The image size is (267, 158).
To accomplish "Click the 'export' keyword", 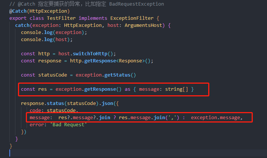I will coord(18,18).
